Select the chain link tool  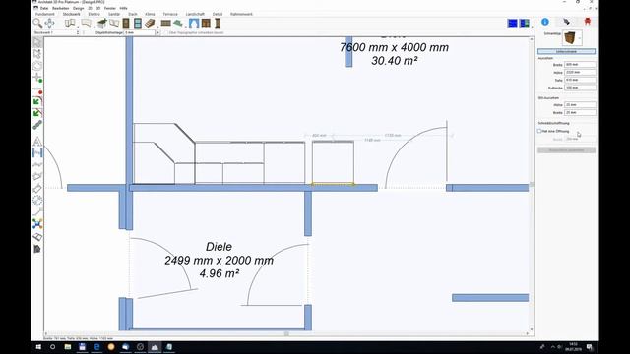(x=37, y=125)
